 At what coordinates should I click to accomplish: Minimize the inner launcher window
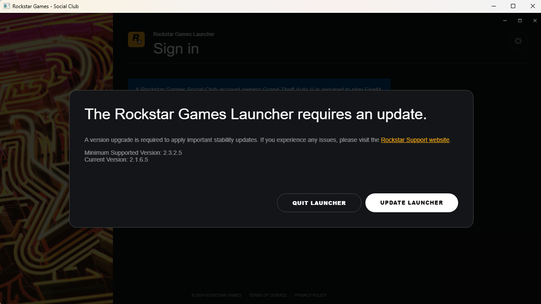(505, 21)
